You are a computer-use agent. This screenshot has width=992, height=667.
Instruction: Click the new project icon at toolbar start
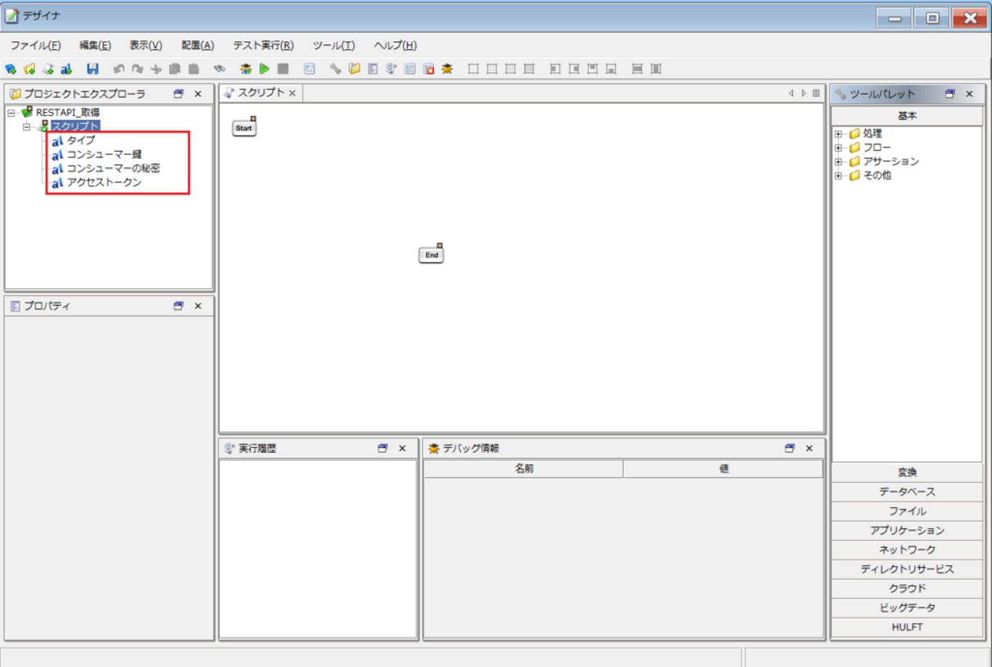coord(11,69)
